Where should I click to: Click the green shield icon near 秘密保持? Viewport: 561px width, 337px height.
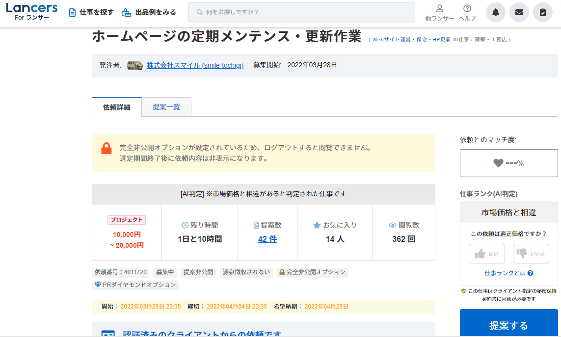463,291
